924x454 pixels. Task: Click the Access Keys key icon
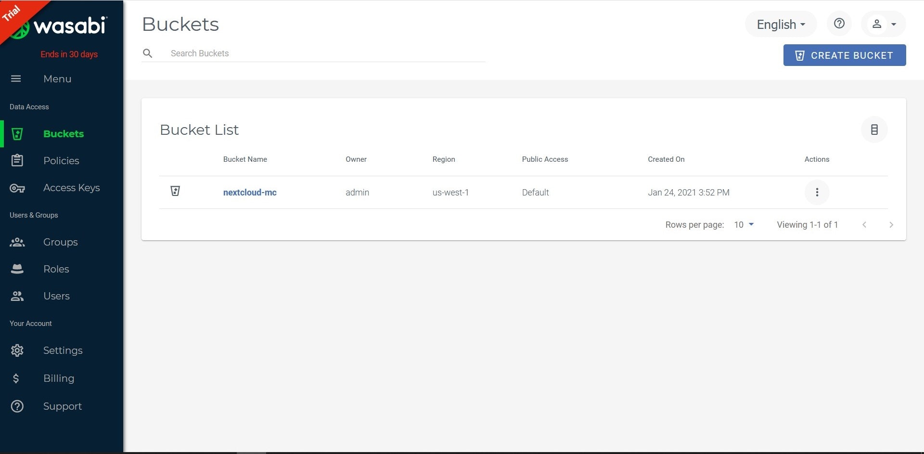coord(17,188)
